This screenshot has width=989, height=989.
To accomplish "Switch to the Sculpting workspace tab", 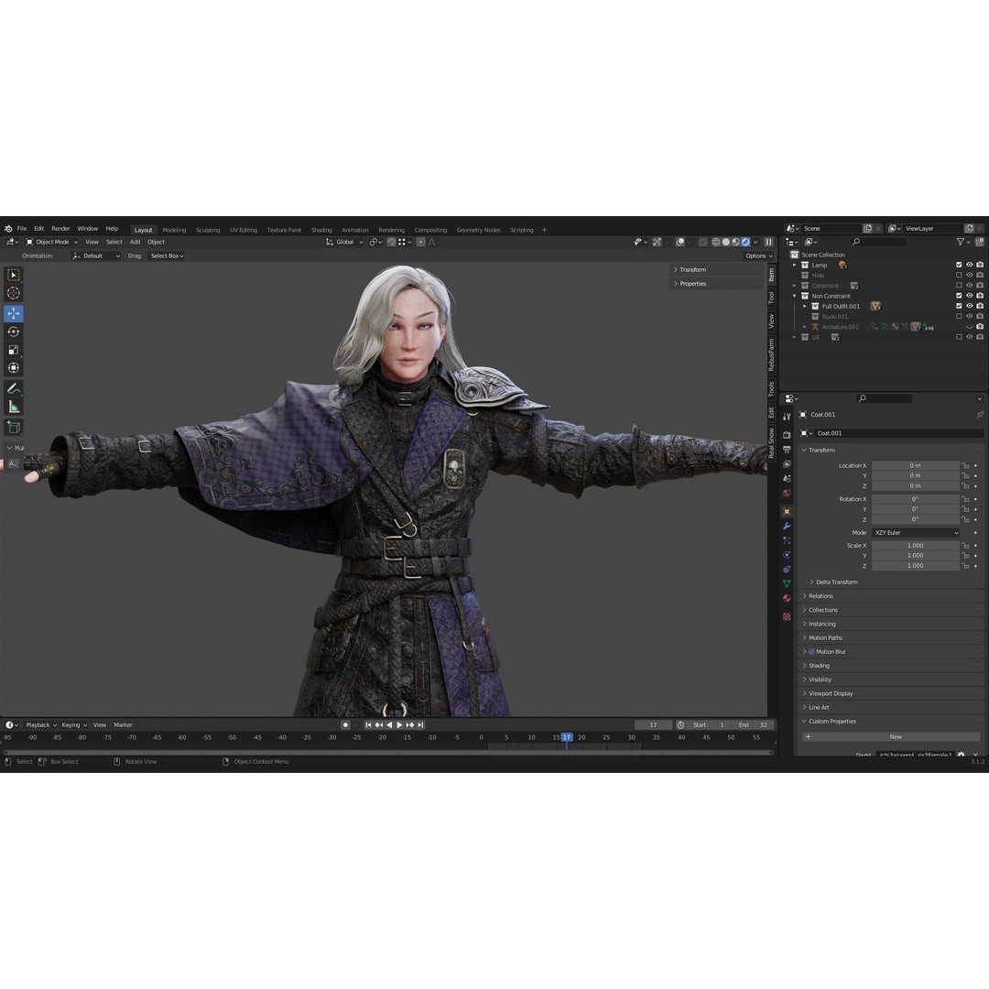I will (208, 230).
